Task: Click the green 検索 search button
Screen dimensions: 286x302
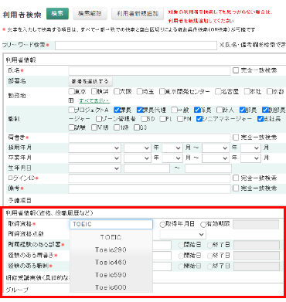Action: point(57,14)
